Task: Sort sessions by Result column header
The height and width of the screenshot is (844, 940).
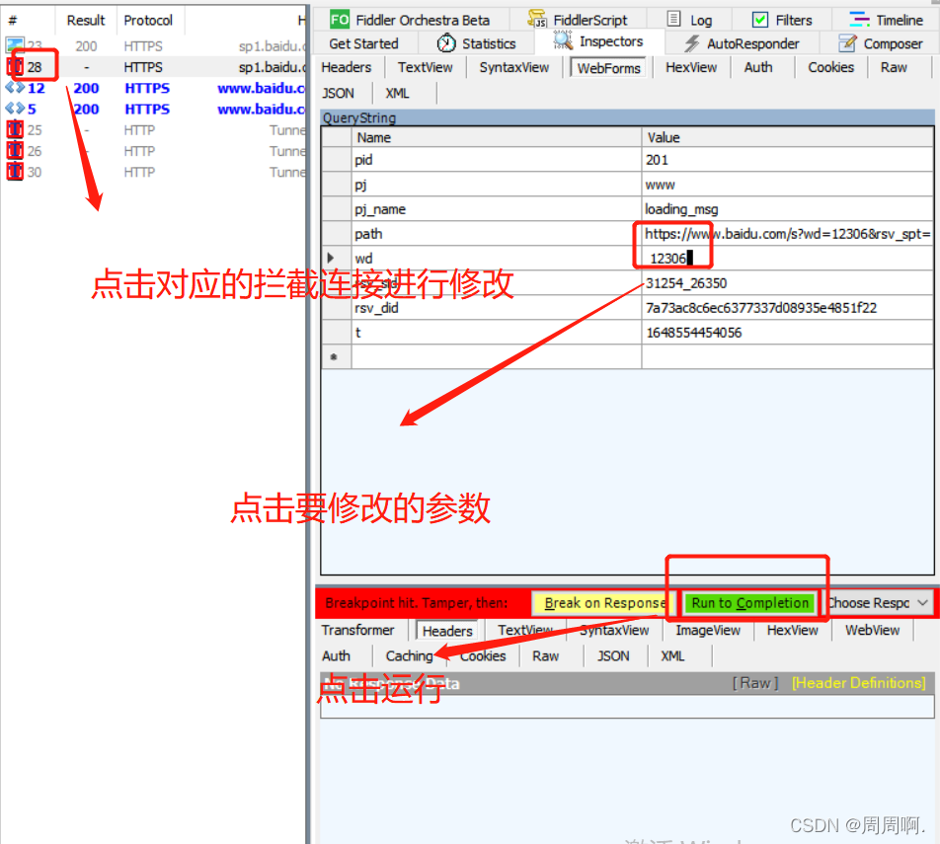Action: (x=86, y=21)
